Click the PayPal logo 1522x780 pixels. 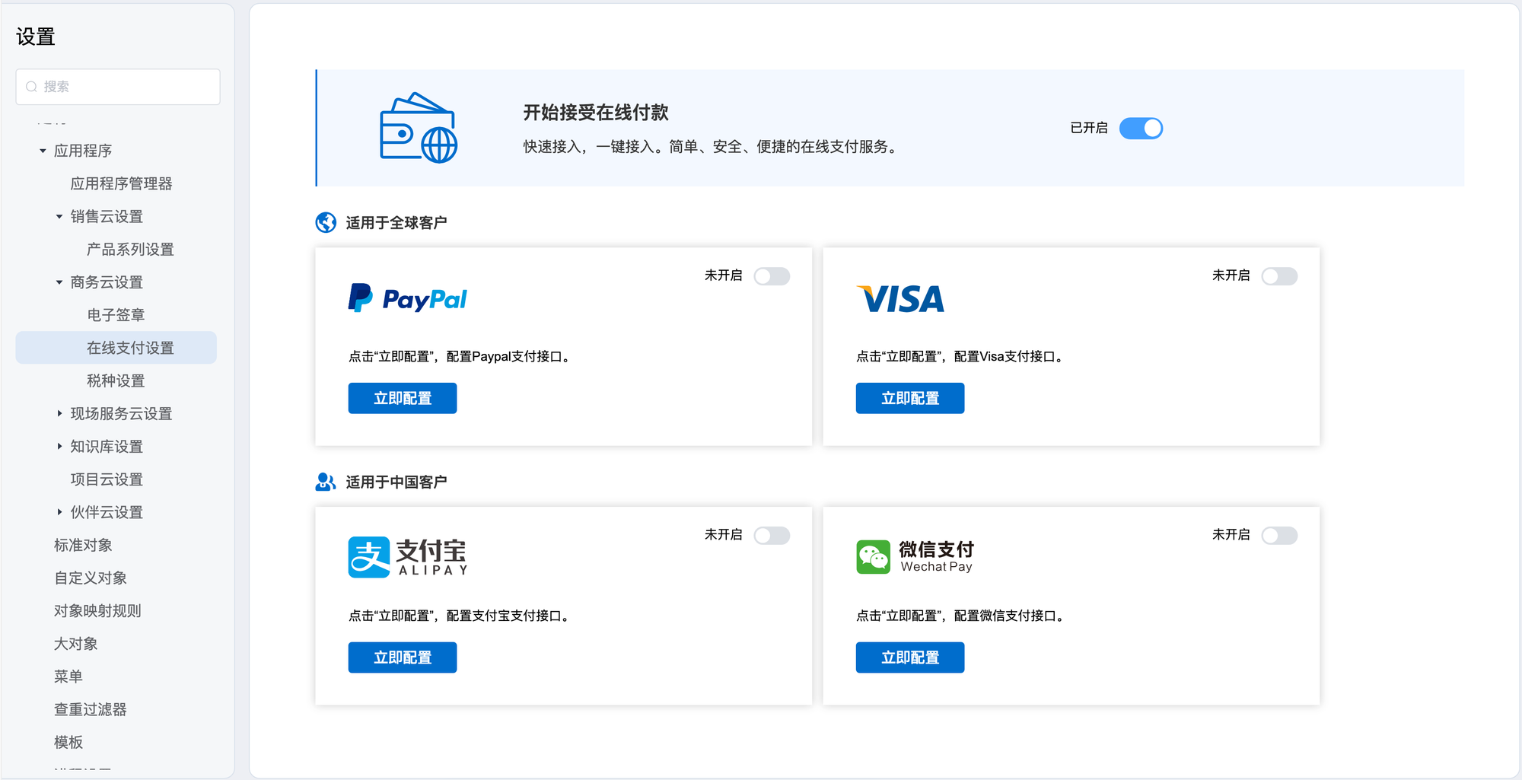(x=407, y=298)
